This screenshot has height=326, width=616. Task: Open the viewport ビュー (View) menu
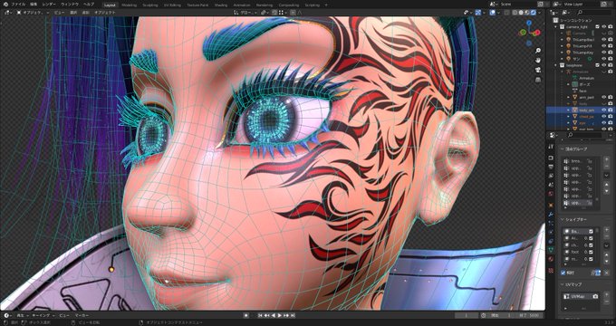(59, 13)
